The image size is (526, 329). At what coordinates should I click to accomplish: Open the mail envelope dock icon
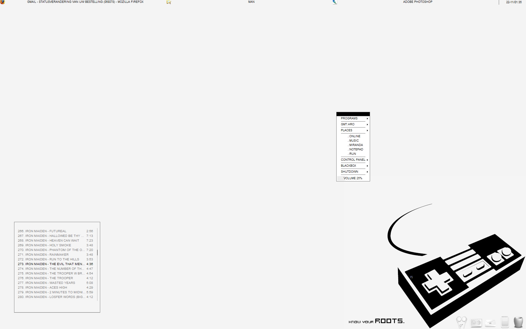[491, 323]
